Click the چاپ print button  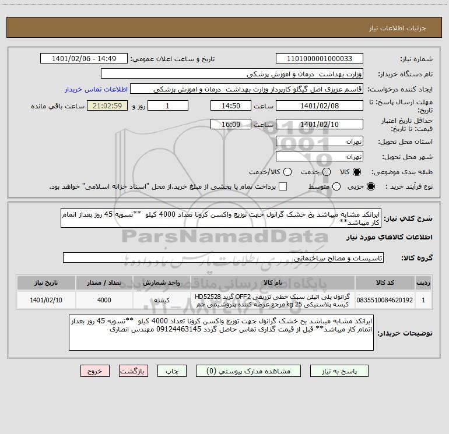[x=172, y=371]
